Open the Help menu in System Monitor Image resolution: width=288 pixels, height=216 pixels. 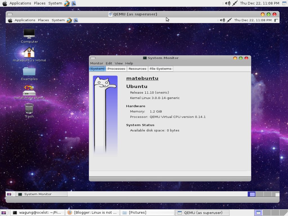129,63
